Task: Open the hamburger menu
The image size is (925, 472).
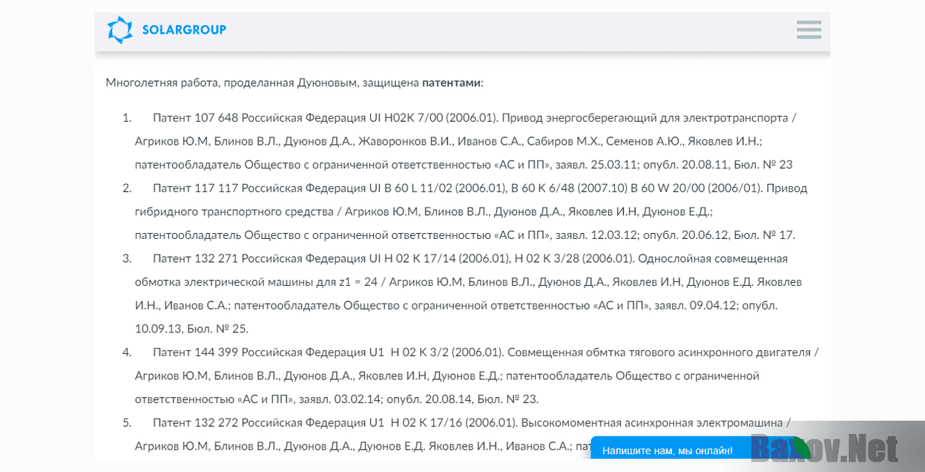Action: pyautogui.click(x=809, y=30)
